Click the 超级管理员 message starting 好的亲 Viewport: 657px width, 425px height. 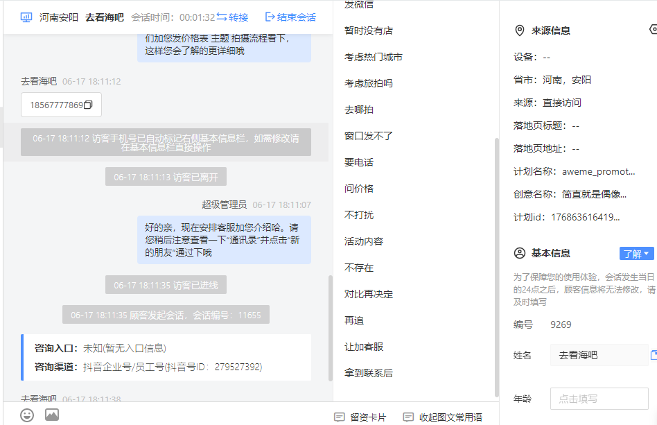tap(224, 240)
